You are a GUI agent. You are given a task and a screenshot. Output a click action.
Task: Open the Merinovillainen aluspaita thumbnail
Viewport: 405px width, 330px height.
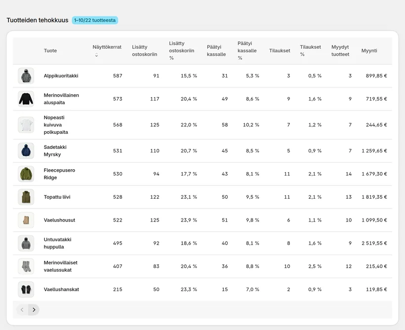(x=26, y=99)
